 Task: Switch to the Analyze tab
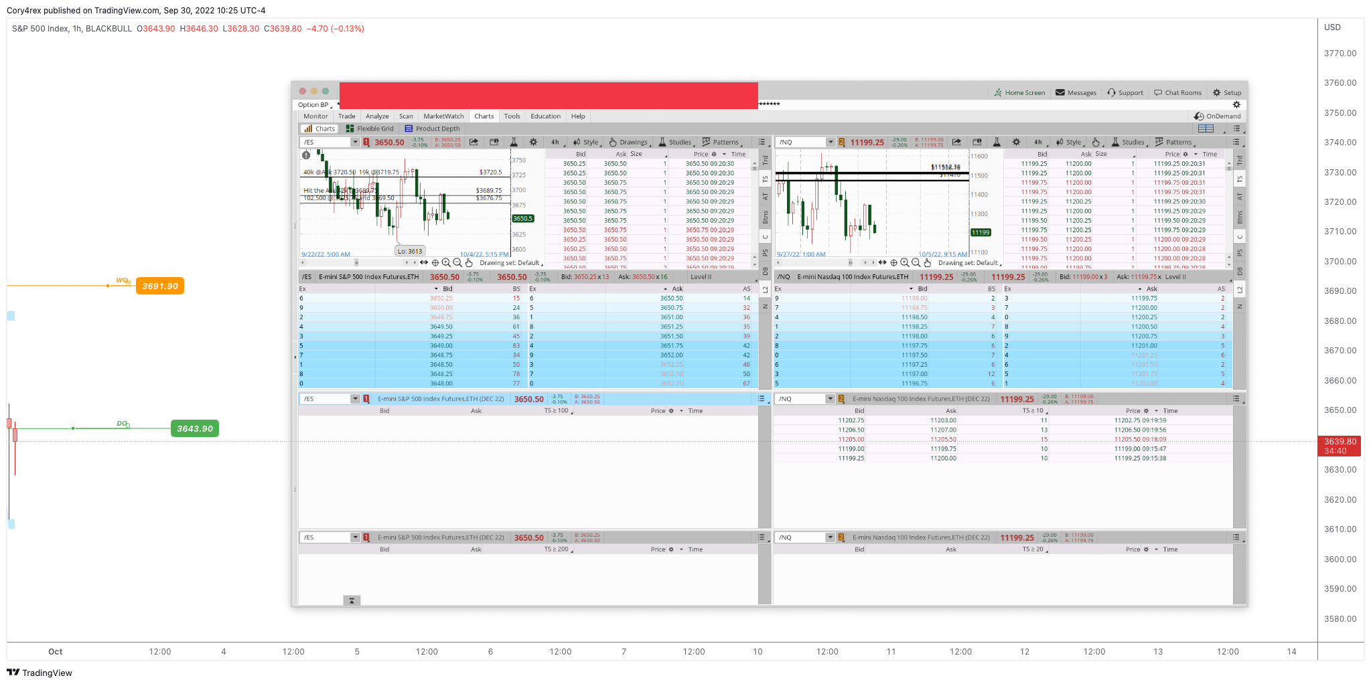(x=377, y=116)
